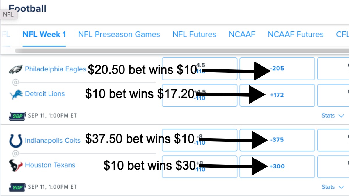349x196 pixels.
Task: Click the Detroit Lions team name link
Action: pos(45,93)
